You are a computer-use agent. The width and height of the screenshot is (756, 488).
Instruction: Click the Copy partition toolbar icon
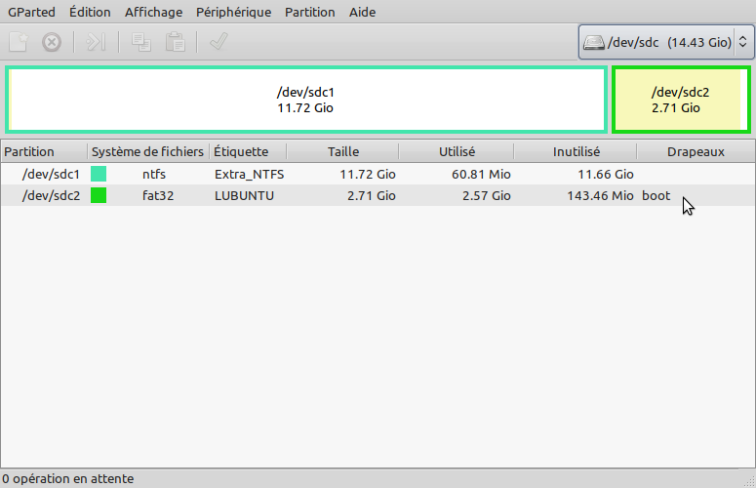coord(141,42)
